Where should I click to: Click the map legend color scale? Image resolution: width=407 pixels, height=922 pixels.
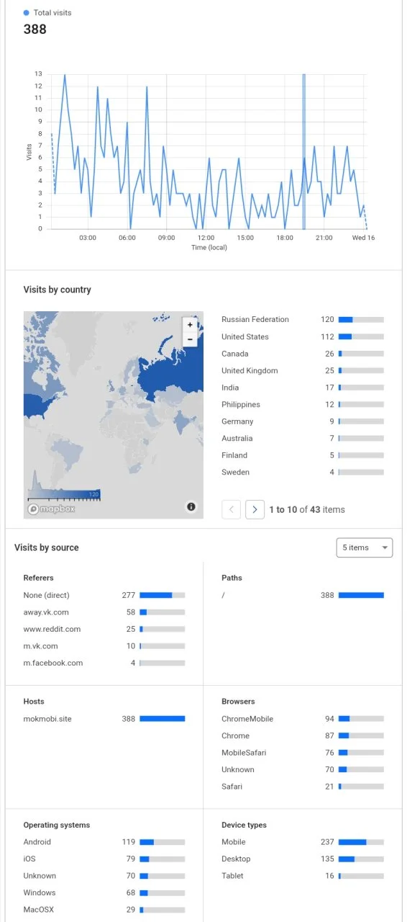(x=64, y=494)
